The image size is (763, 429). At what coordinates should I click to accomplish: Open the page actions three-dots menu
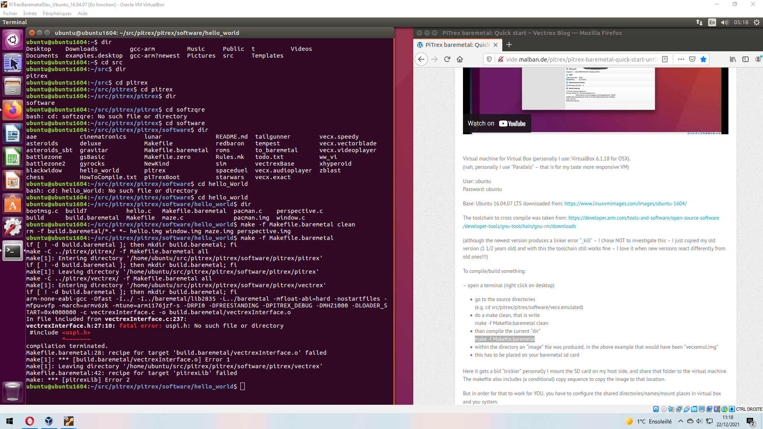[x=681, y=59]
